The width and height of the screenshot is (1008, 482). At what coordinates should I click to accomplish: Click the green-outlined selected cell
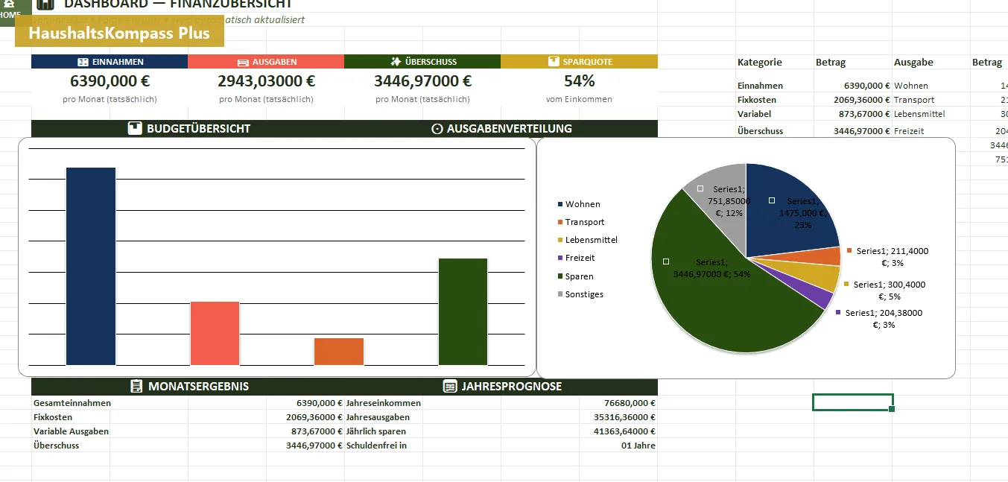click(x=852, y=402)
